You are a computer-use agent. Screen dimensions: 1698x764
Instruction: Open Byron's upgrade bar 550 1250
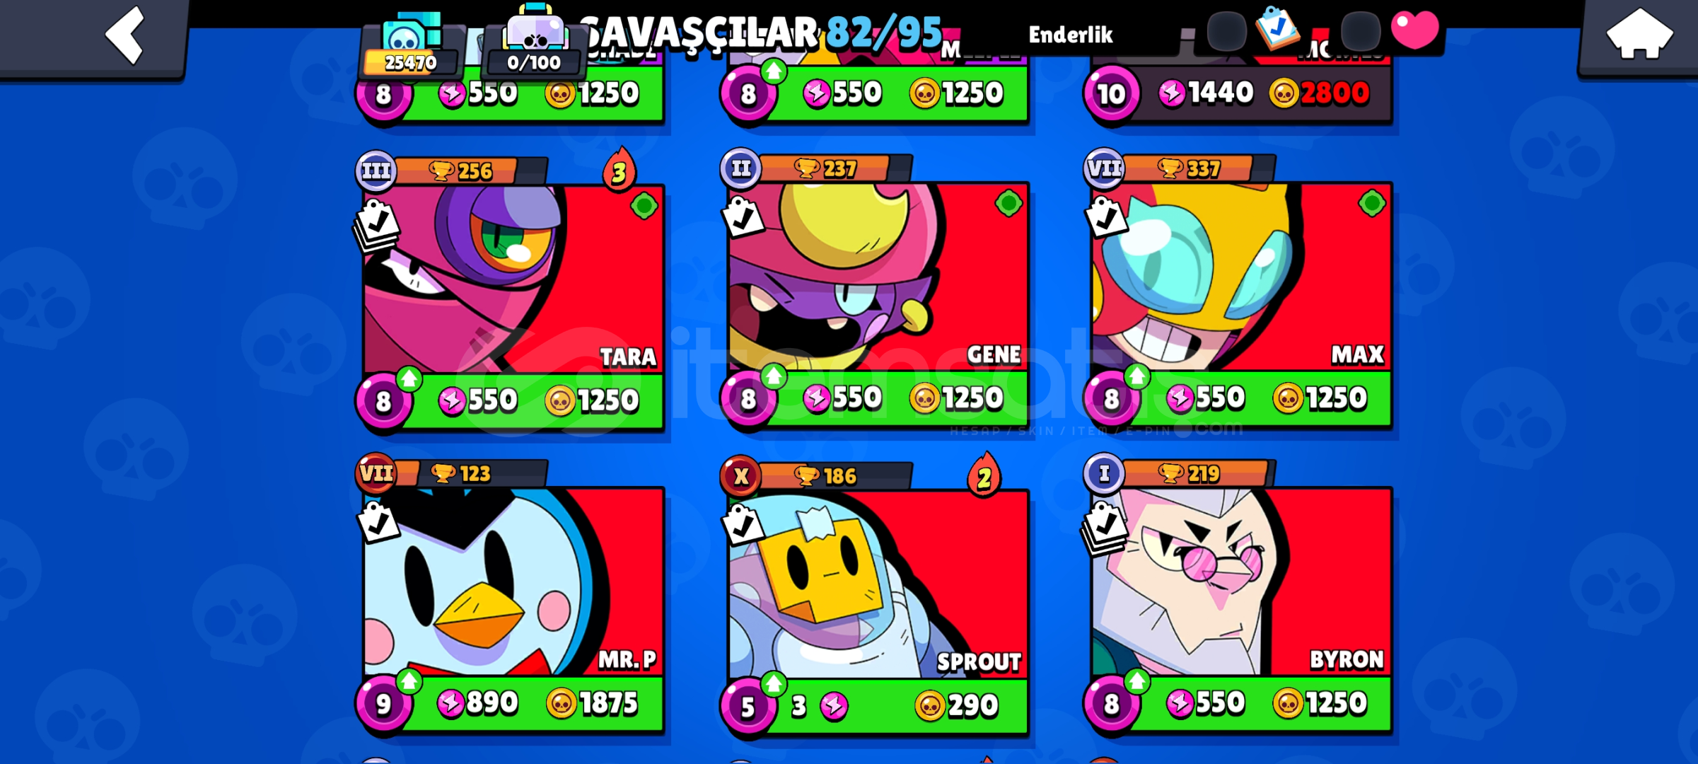point(1238,703)
